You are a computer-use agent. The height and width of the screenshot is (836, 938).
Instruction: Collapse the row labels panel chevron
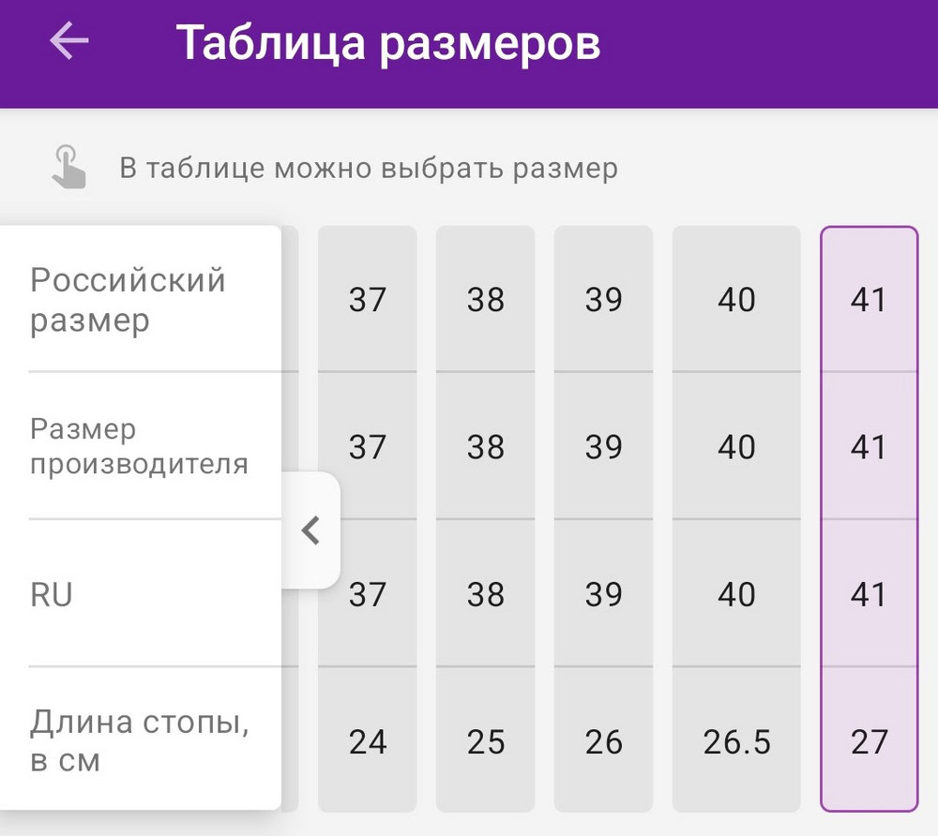310,530
